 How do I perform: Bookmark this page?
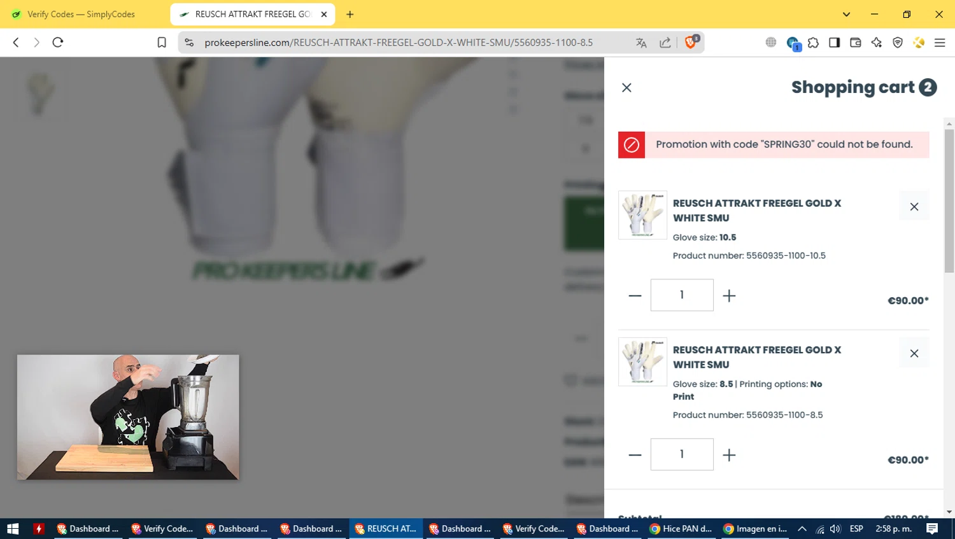[x=162, y=43]
